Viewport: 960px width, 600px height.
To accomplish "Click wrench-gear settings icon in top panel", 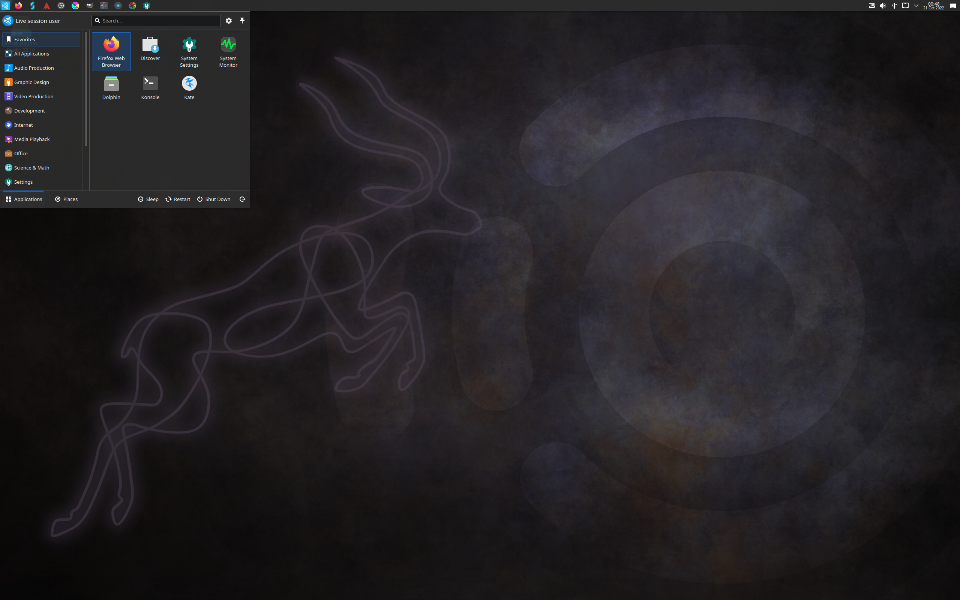I will coord(147,6).
